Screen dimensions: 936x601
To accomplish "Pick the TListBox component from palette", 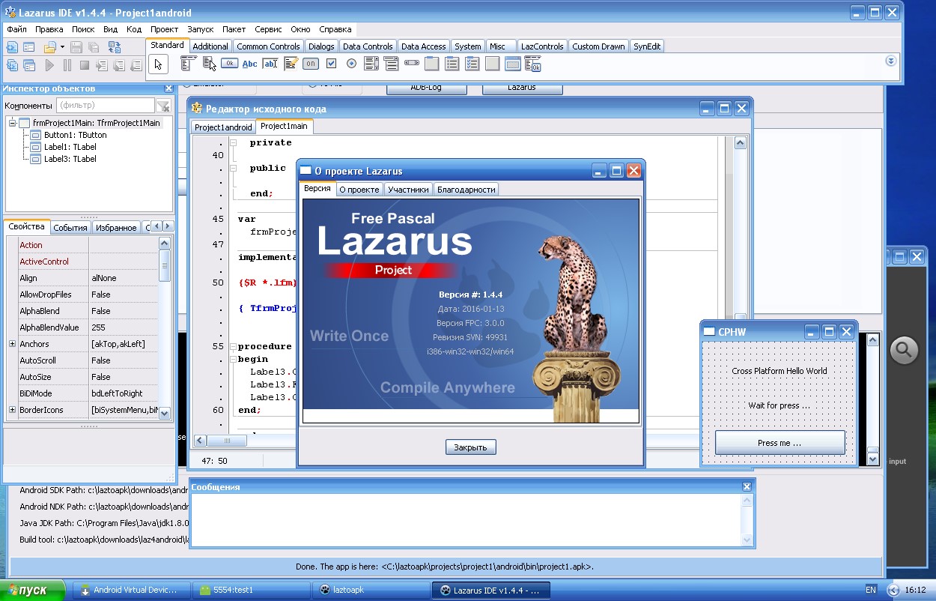I will point(371,64).
